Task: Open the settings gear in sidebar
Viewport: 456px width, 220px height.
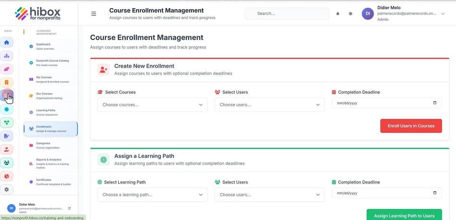Action: (6, 189)
